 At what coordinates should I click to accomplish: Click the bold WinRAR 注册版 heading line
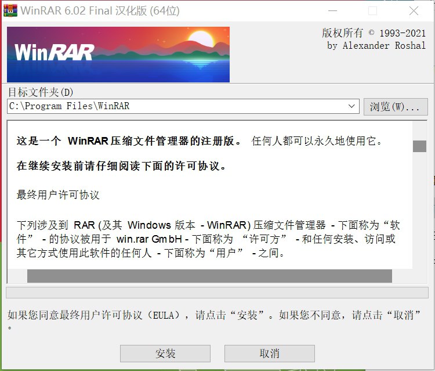pos(129,141)
